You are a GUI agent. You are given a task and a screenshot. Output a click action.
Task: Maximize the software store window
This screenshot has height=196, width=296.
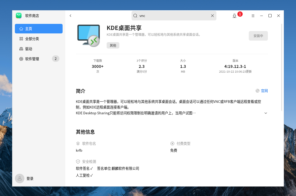(270, 16)
